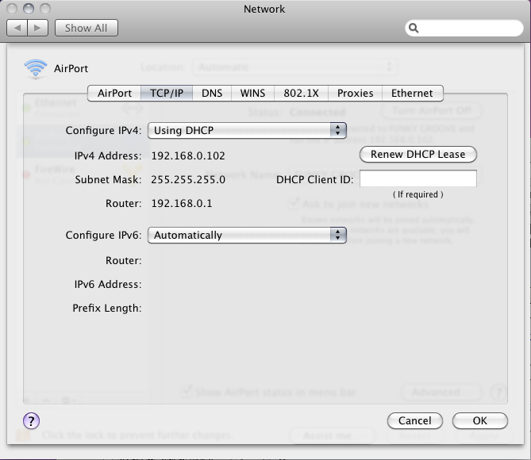This screenshot has height=460, width=531.
Task: Open the Configure IPv4 dropdown
Action: [247, 130]
